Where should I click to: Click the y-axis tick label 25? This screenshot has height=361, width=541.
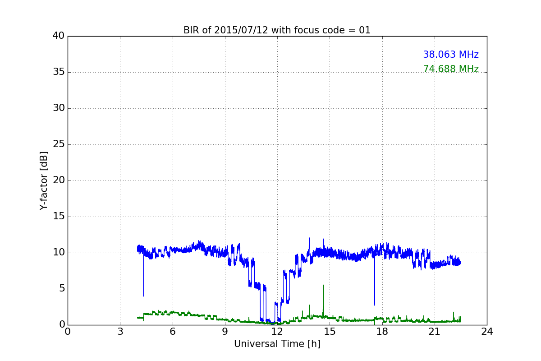pyautogui.click(x=58, y=144)
